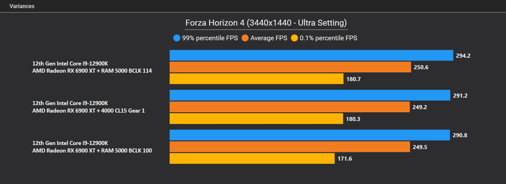Screen dimensions: 506x184
Task: Click the Average FPS legend text
Action: pos(269,38)
